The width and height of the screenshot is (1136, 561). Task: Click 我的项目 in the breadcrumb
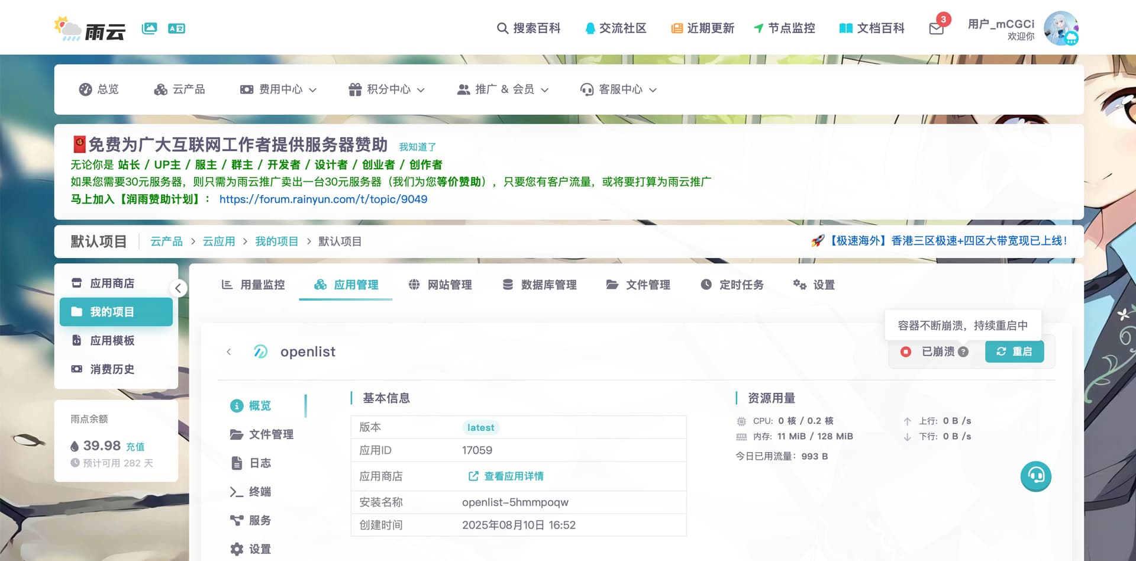click(276, 241)
